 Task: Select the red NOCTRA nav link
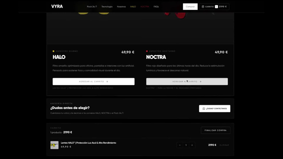(145, 7)
